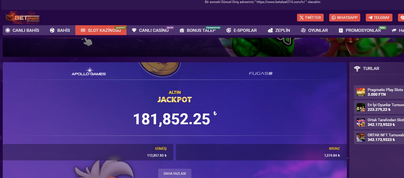Image resolution: width=404 pixels, height=178 pixels.
Task: Open Bonus Talep promotion menu
Action: click(197, 30)
